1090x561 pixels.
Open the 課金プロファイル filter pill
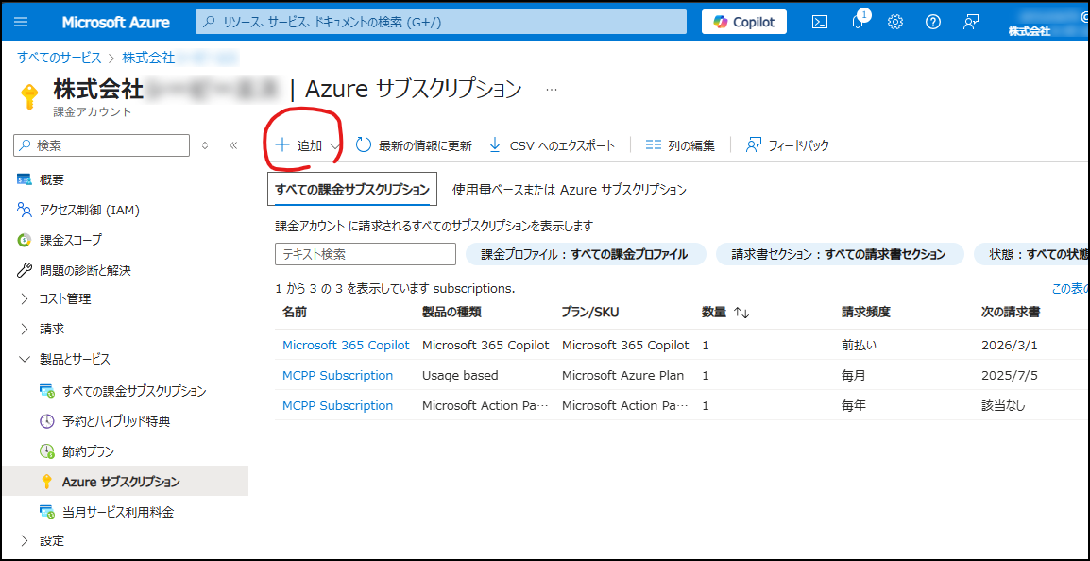click(586, 254)
